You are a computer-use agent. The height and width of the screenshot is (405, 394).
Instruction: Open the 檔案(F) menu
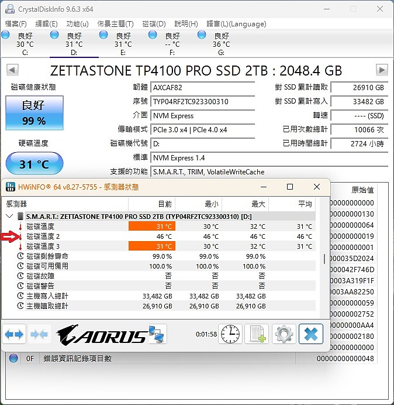point(16,24)
